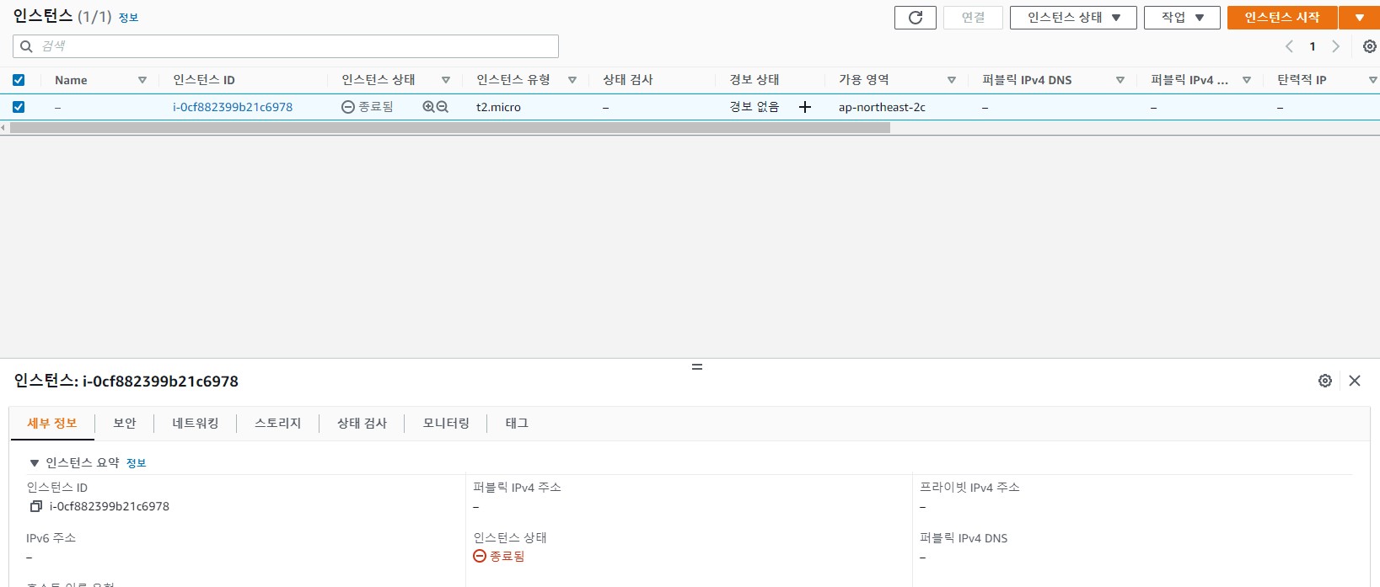
Task: Click 인스턴스 시작 orange button
Action: (1282, 18)
